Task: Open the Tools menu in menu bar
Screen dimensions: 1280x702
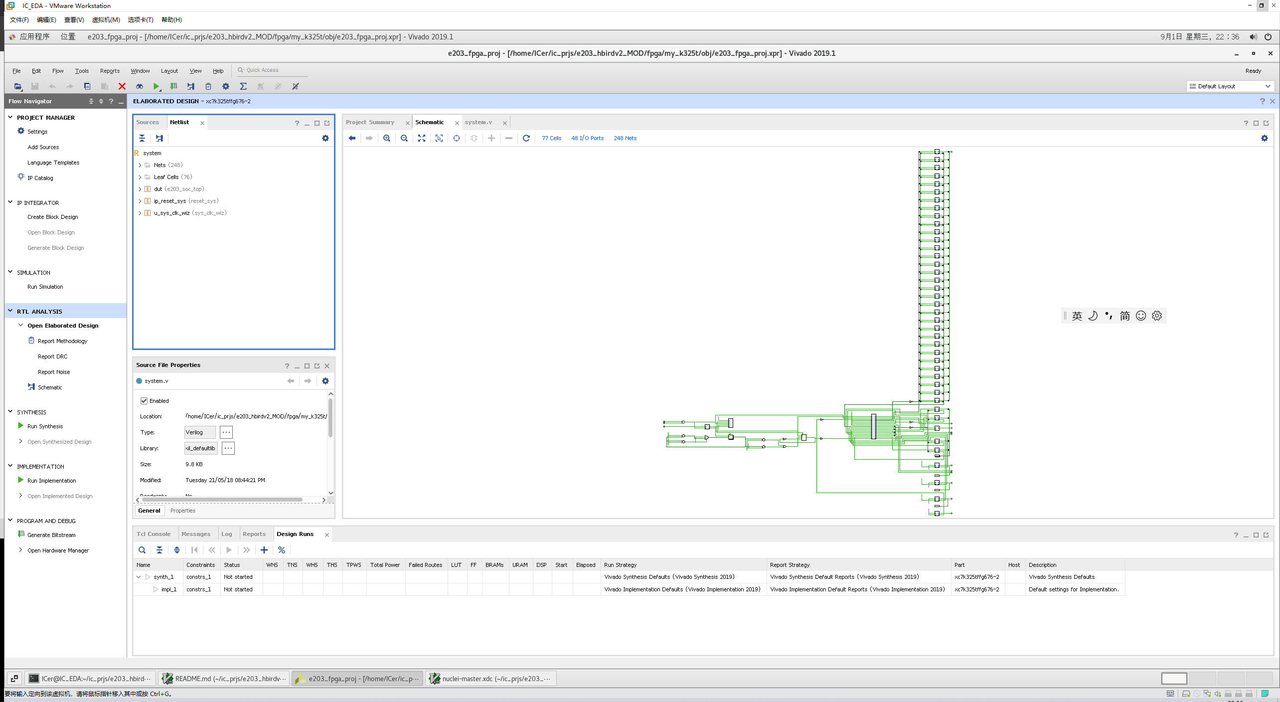Action: tap(80, 71)
